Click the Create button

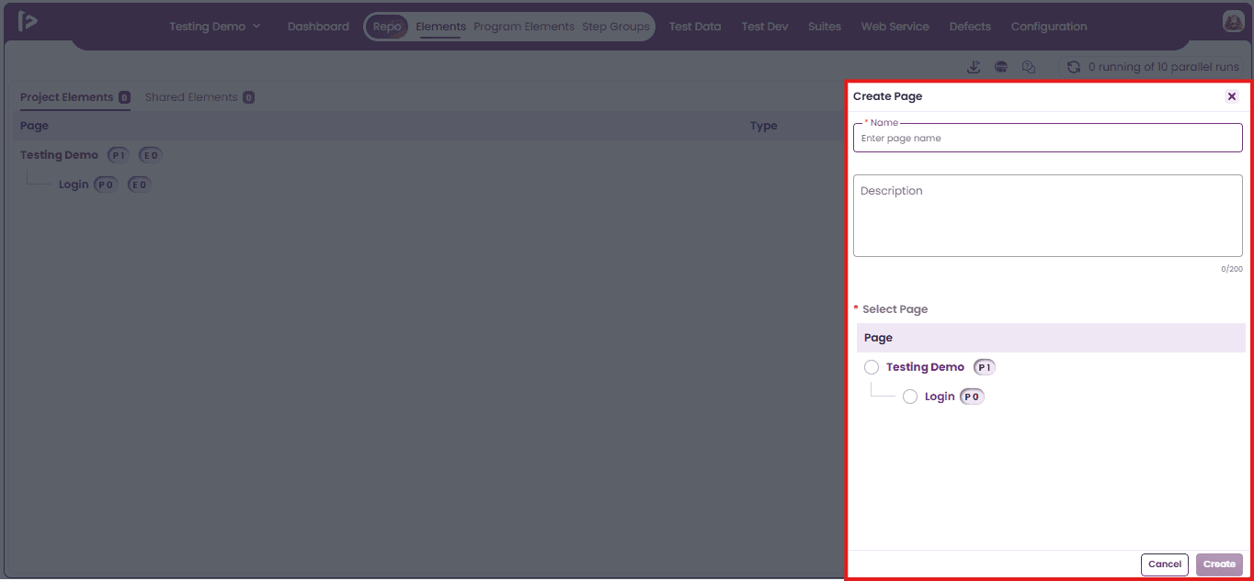1220,564
